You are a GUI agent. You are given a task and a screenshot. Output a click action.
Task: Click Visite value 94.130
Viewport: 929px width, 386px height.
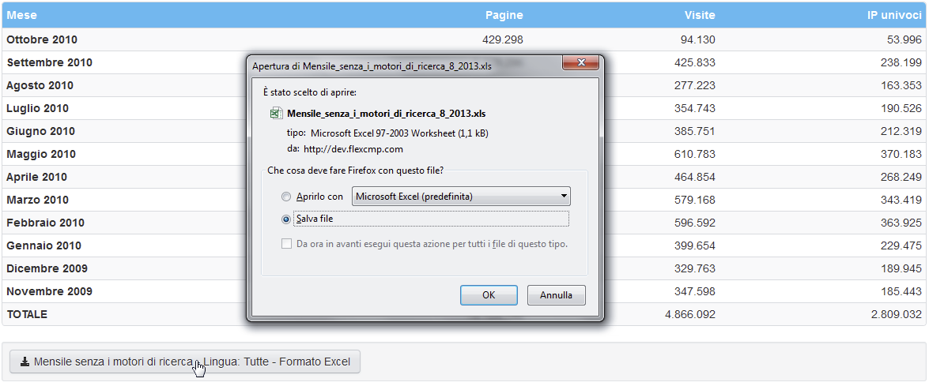point(697,39)
